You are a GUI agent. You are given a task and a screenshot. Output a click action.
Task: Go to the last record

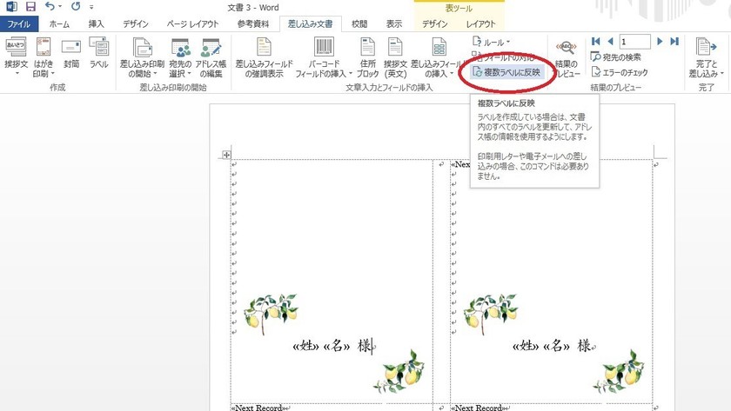(674, 42)
